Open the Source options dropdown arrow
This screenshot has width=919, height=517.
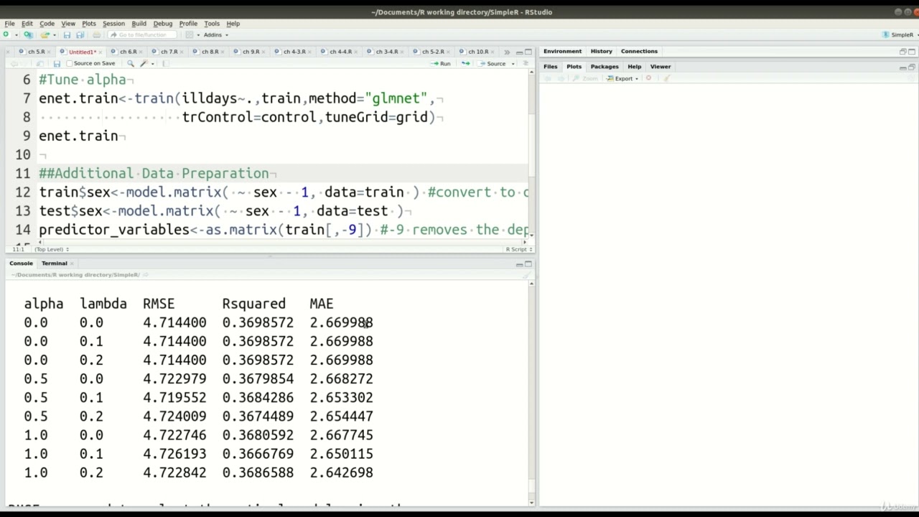(x=513, y=64)
